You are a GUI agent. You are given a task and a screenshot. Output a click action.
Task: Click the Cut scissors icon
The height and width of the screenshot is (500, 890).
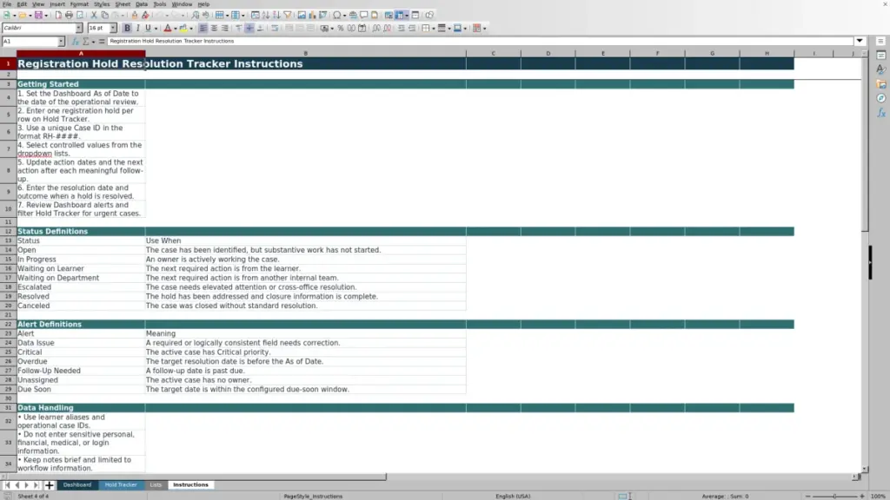[x=94, y=16]
